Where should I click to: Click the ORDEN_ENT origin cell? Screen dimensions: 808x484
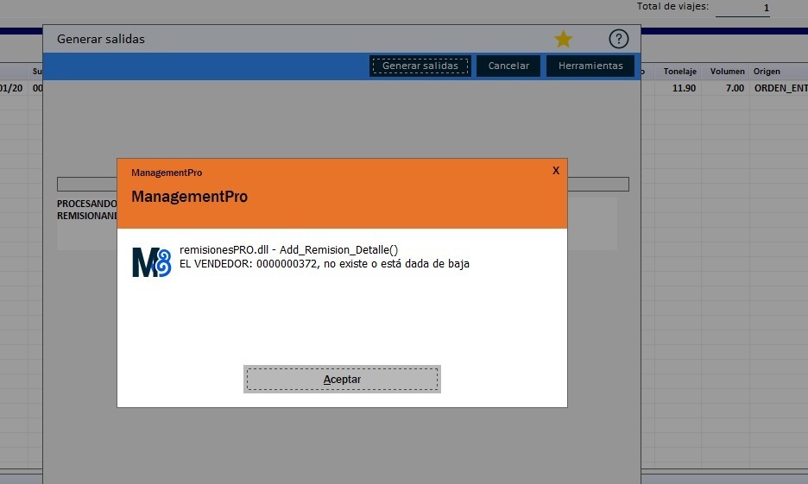tap(780, 88)
